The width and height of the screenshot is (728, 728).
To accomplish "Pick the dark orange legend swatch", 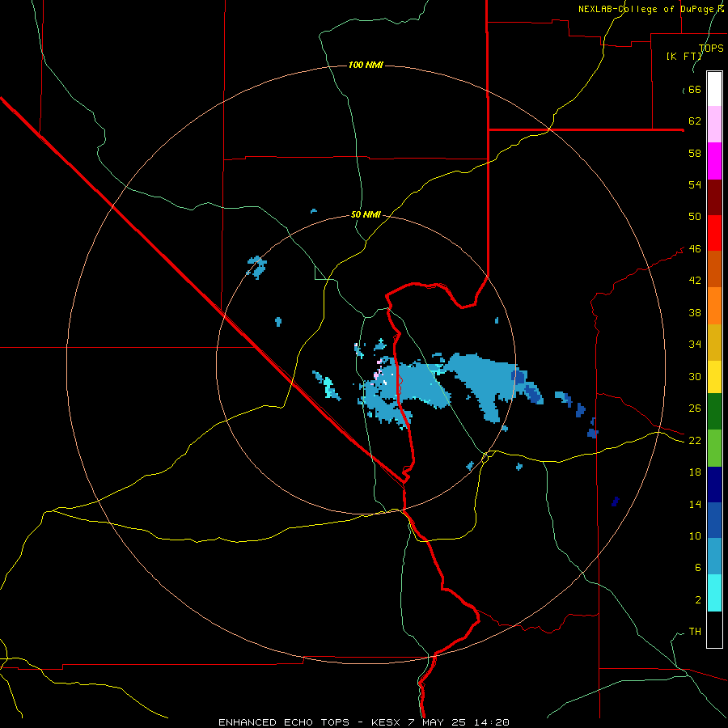I will point(714,269).
